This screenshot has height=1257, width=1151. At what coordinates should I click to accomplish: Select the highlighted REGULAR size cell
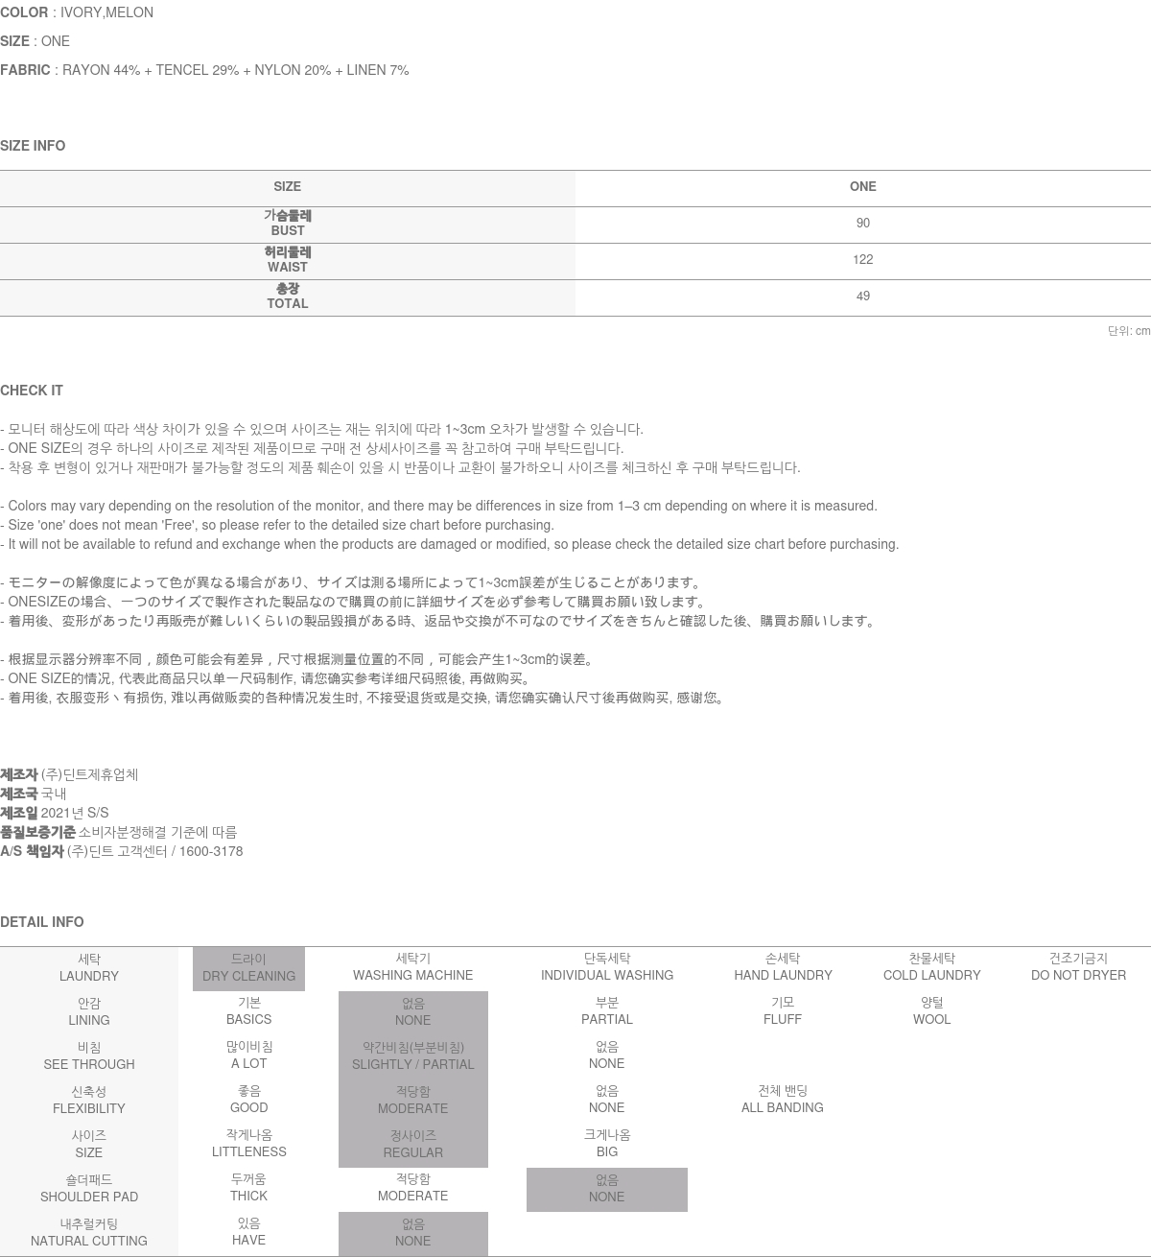(413, 1145)
